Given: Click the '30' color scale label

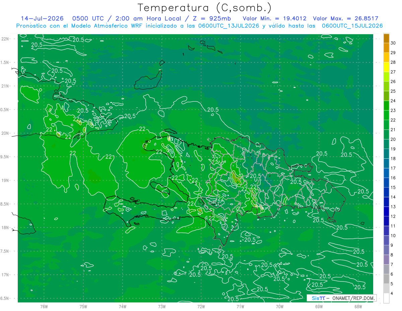Looking at the screenshot, I should tap(393, 43).
